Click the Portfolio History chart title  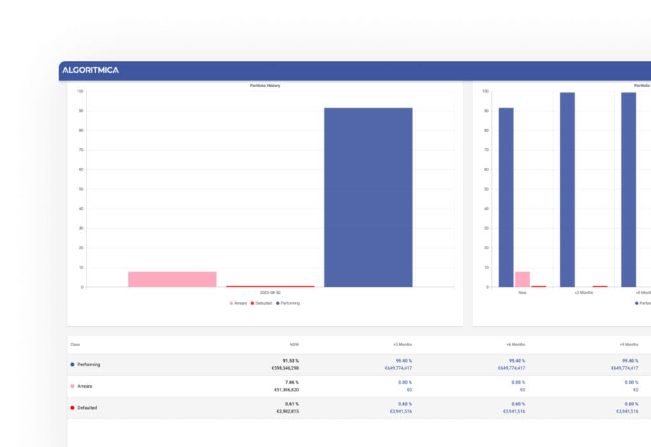(265, 86)
